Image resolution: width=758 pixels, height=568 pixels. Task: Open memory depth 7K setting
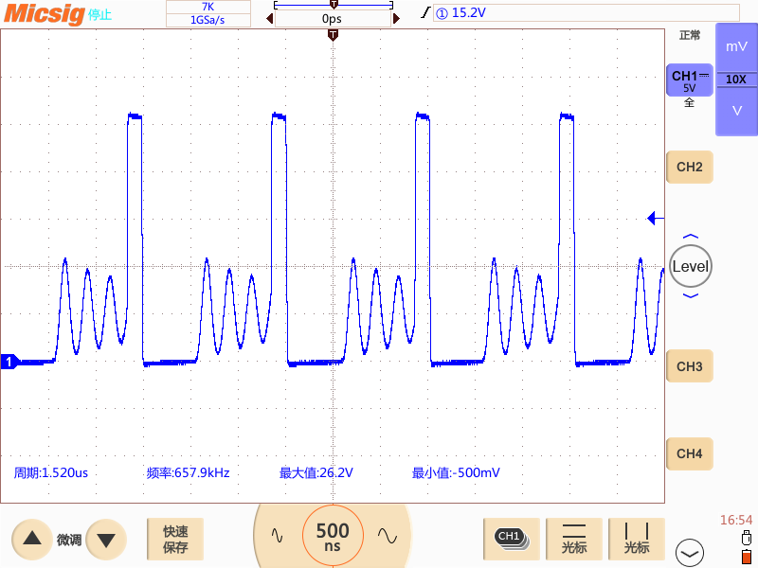pos(208,7)
